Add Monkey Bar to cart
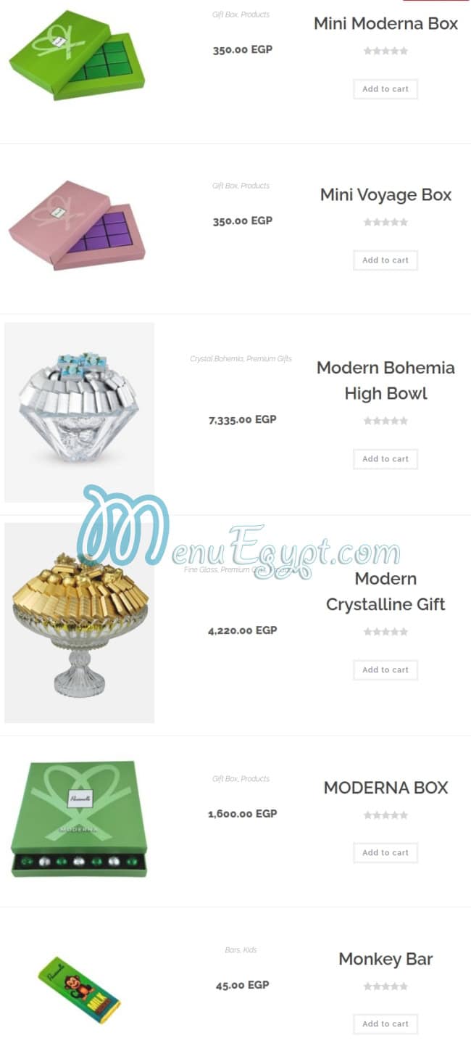This screenshot has width=471, height=1059. (385, 1024)
